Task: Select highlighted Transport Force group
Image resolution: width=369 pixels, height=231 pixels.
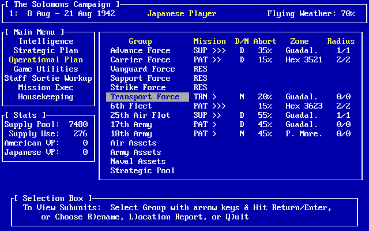Action: (148, 96)
